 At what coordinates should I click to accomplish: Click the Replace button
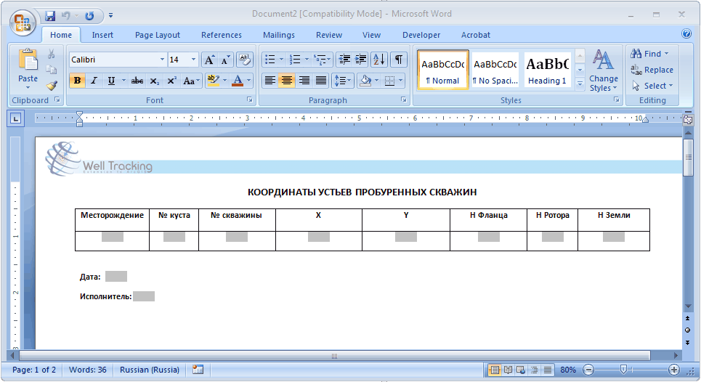coord(652,70)
